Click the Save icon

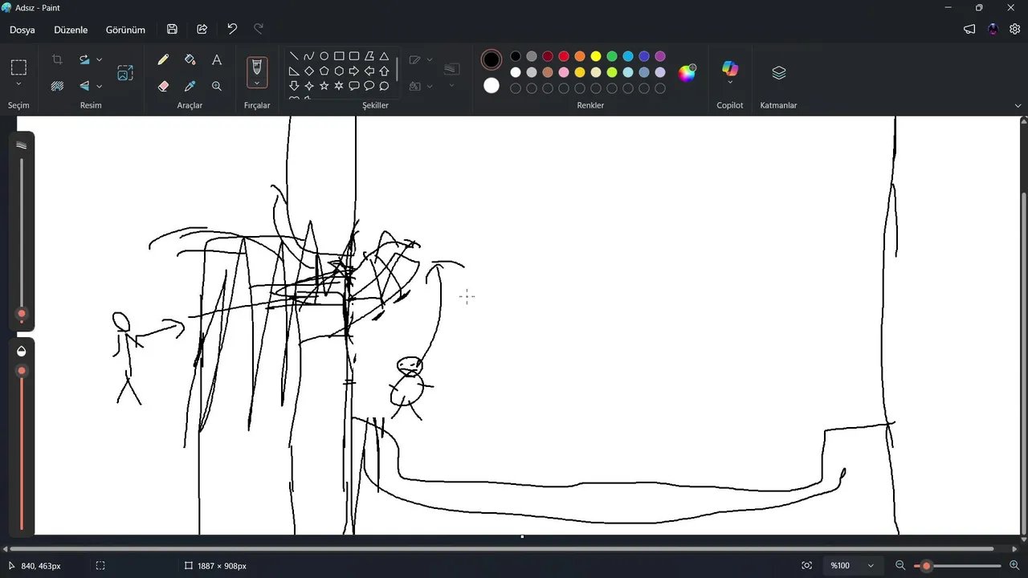(x=172, y=29)
